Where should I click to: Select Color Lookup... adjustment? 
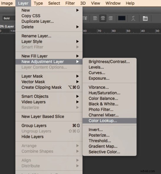[x=110, y=121]
